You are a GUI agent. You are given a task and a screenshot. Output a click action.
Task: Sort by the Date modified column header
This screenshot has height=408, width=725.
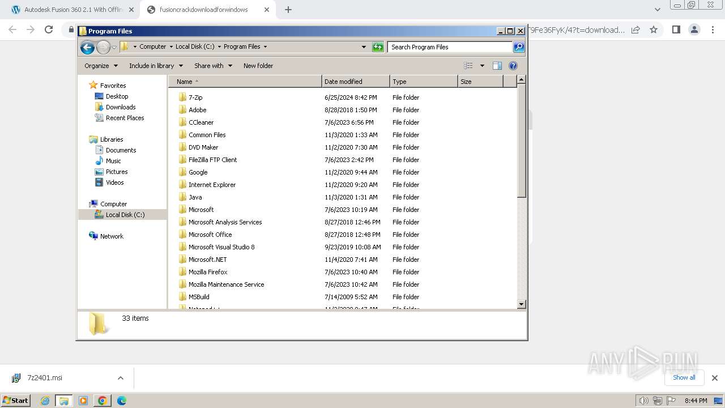tap(356, 82)
